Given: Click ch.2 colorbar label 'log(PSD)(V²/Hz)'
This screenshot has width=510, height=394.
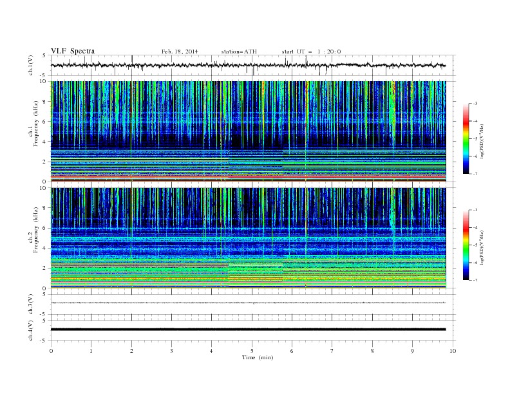Looking at the screenshot, I should [482, 247].
